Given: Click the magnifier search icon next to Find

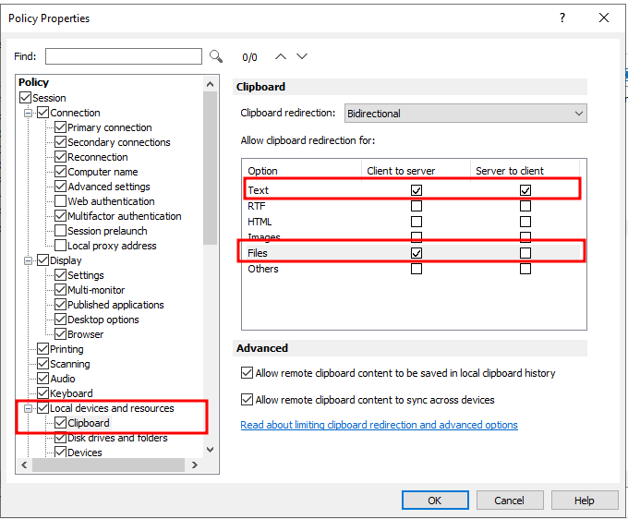Looking at the screenshot, I should coord(216,56).
